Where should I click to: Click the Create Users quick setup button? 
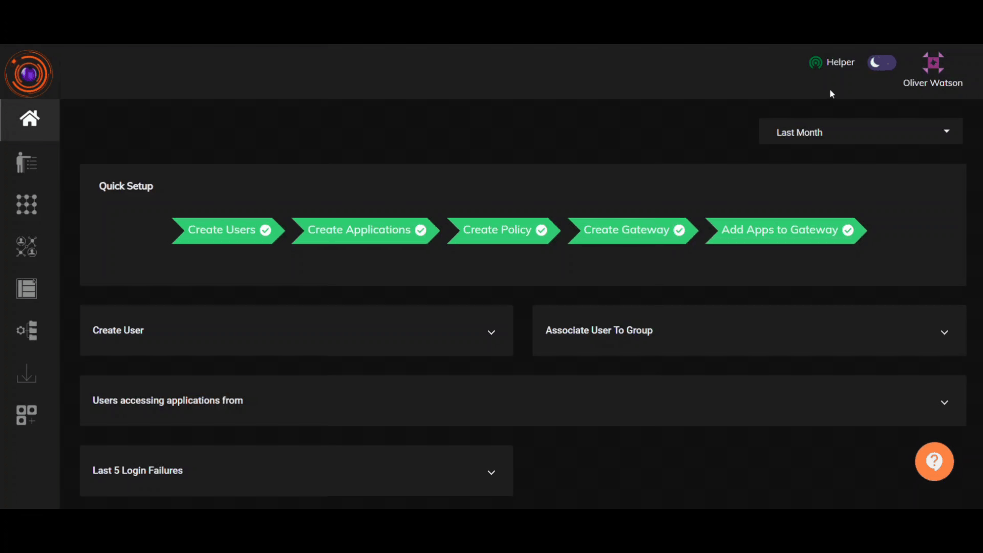point(225,229)
